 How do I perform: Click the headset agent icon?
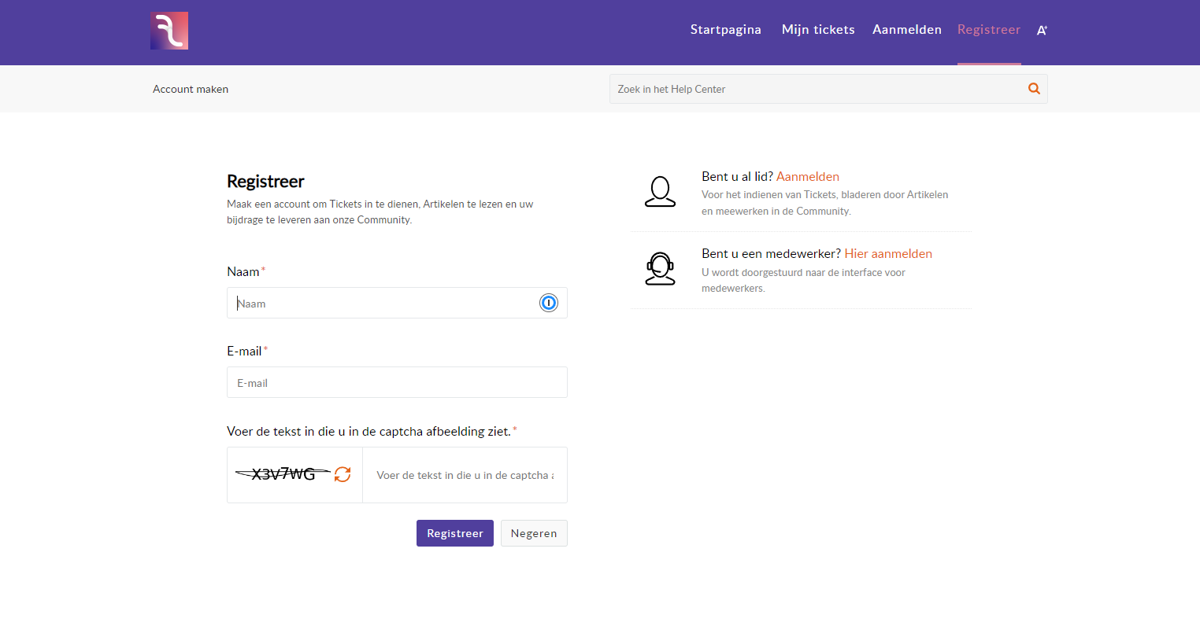pyautogui.click(x=660, y=269)
